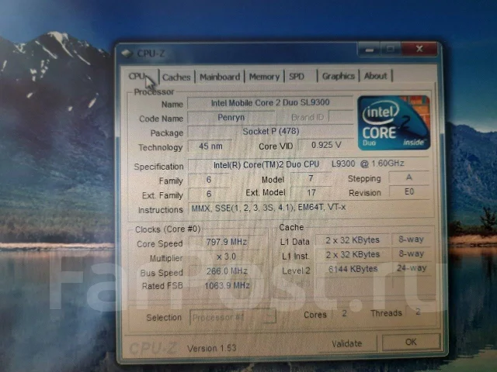Viewport: 497px width, 372px height.
Task: Click the Technology value 45 nm
Action: click(210, 146)
